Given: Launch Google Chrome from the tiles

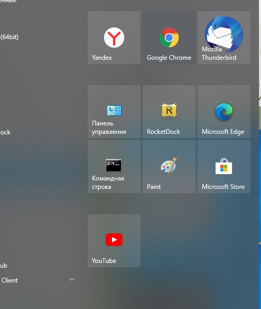Looking at the screenshot, I should 169,38.
